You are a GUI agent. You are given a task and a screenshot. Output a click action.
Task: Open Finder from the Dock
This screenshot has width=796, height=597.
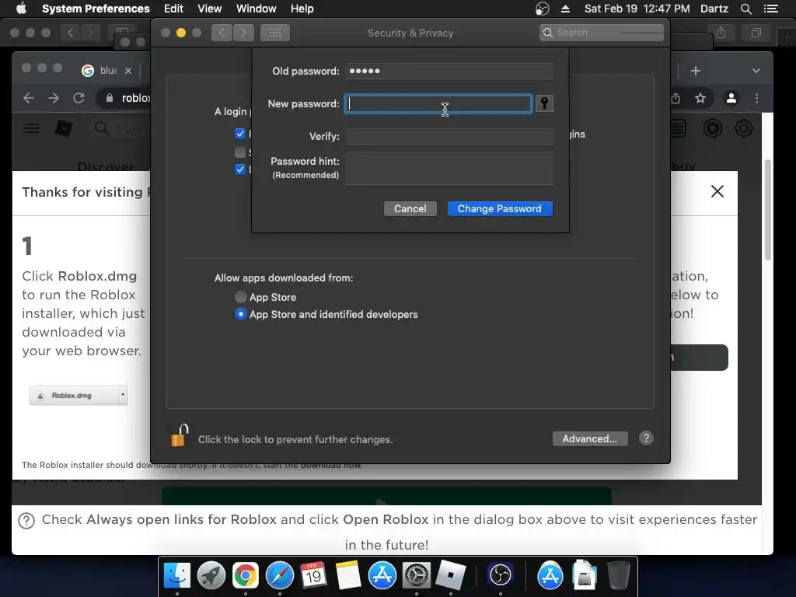click(x=177, y=576)
